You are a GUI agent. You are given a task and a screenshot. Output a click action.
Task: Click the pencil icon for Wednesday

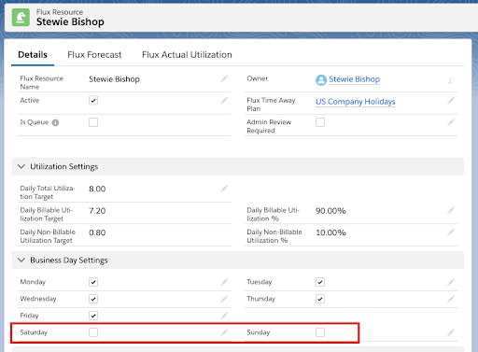tap(224, 299)
